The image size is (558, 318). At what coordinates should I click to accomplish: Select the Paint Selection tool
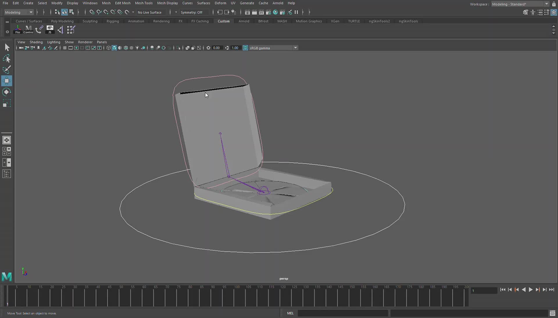7,70
